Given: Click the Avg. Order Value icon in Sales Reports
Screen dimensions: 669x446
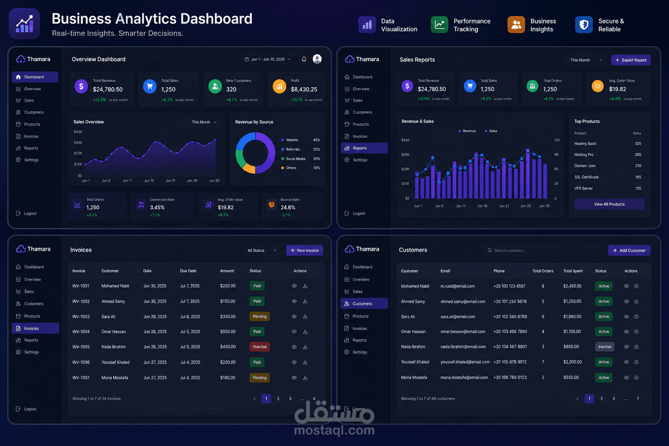Looking at the screenshot, I should point(598,86).
